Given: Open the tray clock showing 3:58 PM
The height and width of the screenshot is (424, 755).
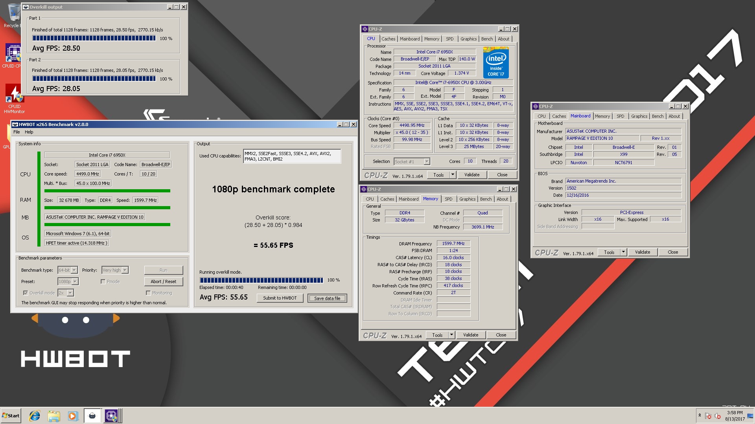Looking at the screenshot, I should click(x=735, y=416).
